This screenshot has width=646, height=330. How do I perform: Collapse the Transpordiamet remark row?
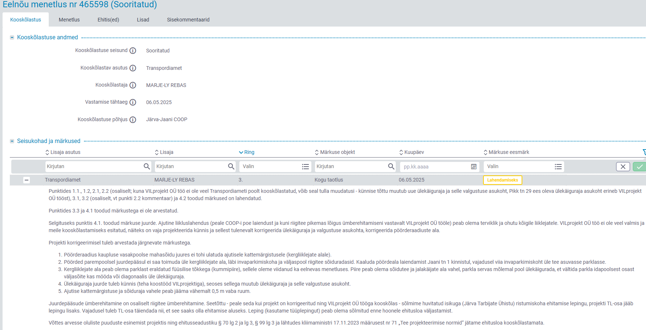tap(27, 180)
